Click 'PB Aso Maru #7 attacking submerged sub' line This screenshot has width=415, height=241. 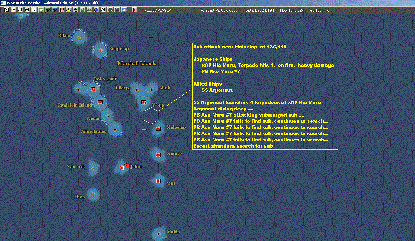(x=249, y=115)
